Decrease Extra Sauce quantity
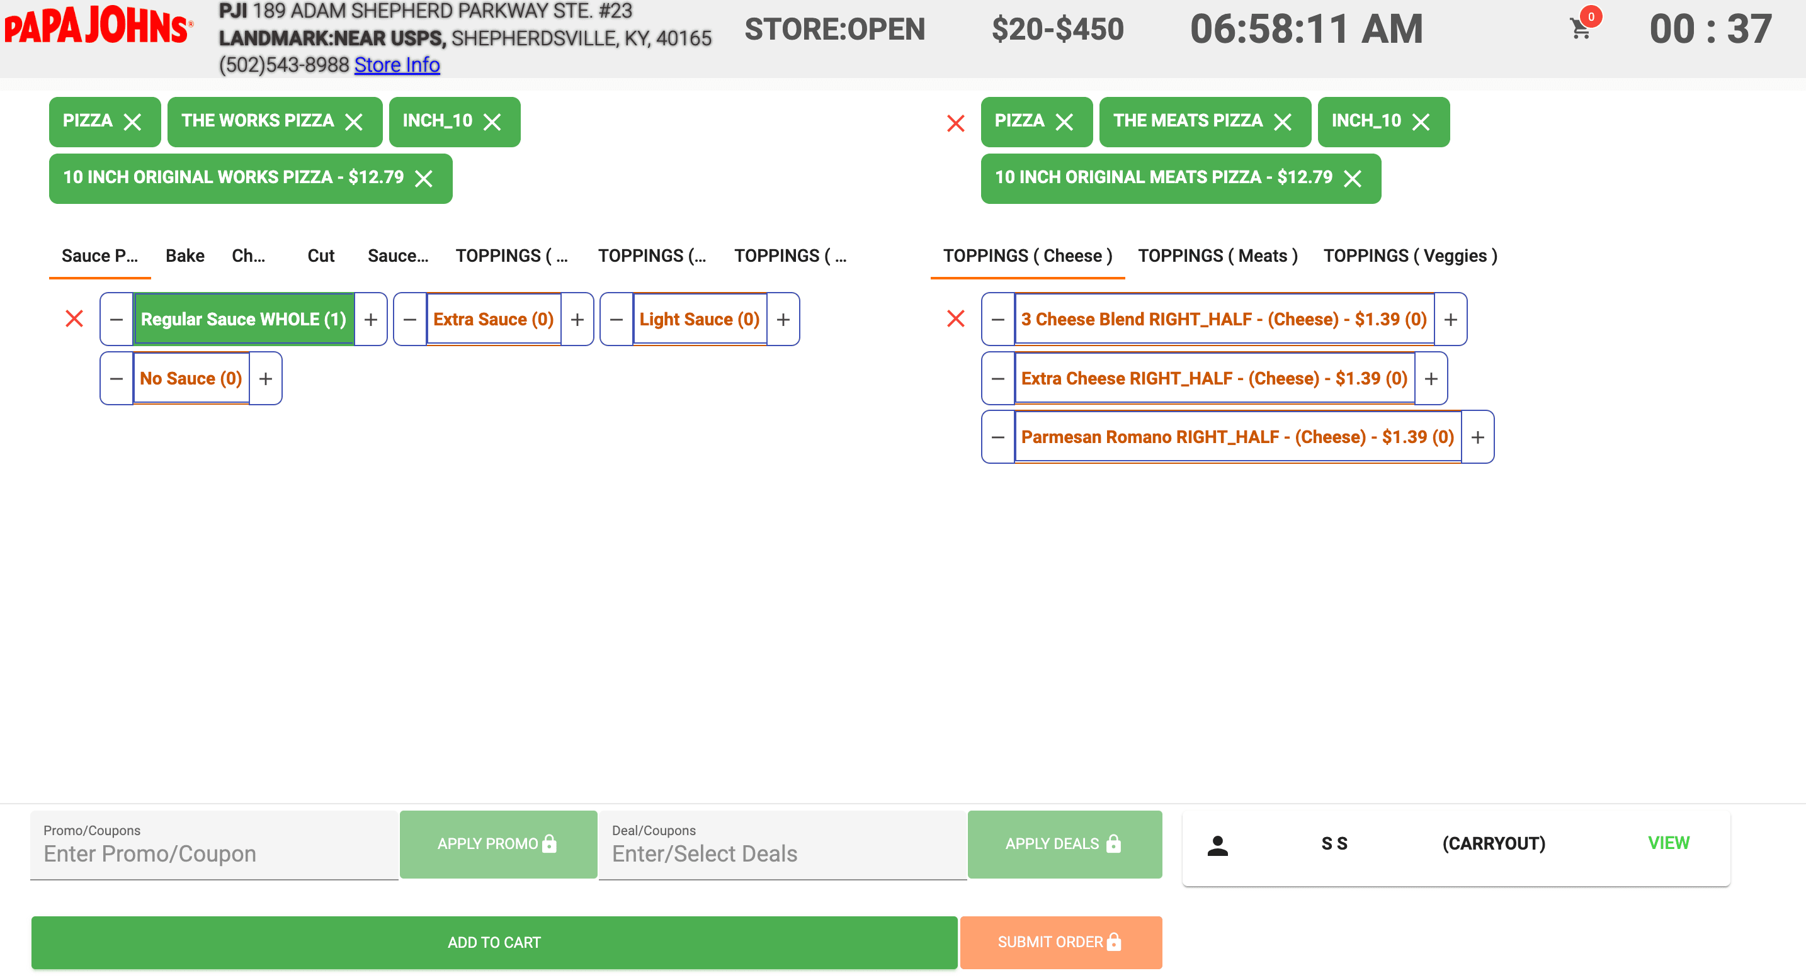The image size is (1806, 978). pos(410,320)
